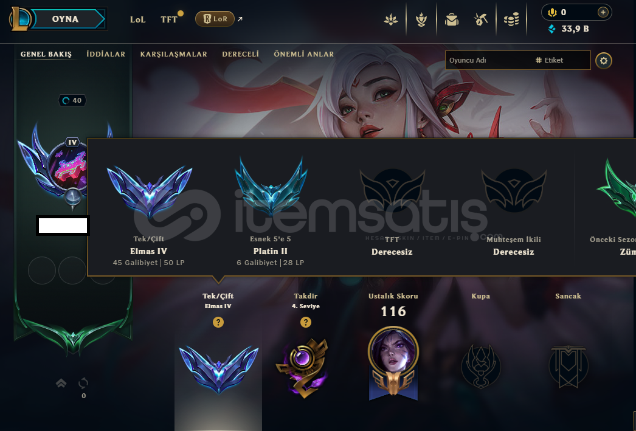Open the Loot crafting hammer icon

481,19
